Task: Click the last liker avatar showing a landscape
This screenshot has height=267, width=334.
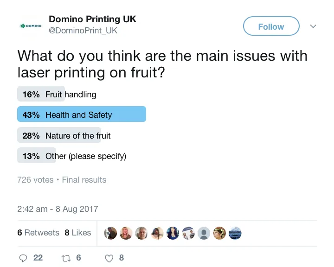Action: pos(235,233)
